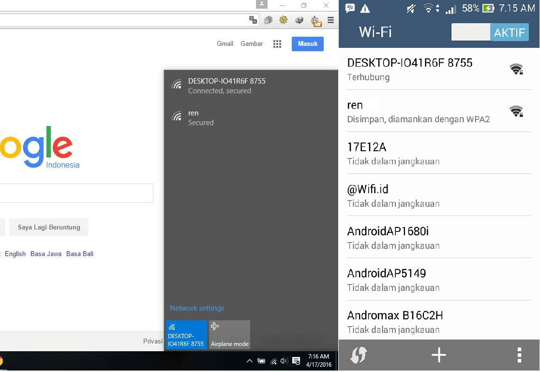Image resolution: width=540 pixels, height=372 pixels.
Task: Open the Android three-dot overflow menu
Action: tap(519, 355)
